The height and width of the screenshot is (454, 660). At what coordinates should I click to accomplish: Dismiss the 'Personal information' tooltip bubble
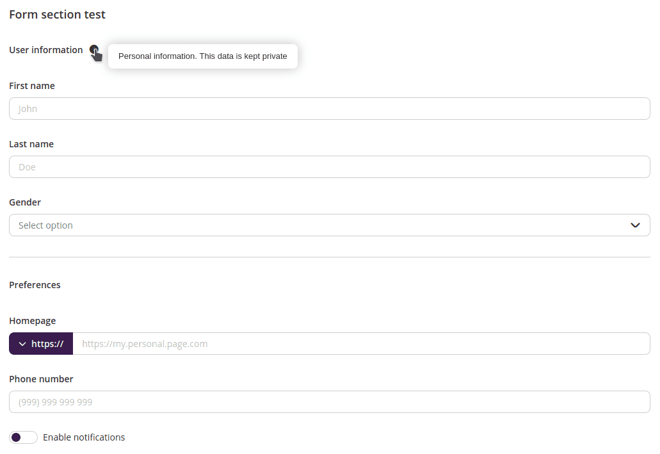click(x=202, y=56)
